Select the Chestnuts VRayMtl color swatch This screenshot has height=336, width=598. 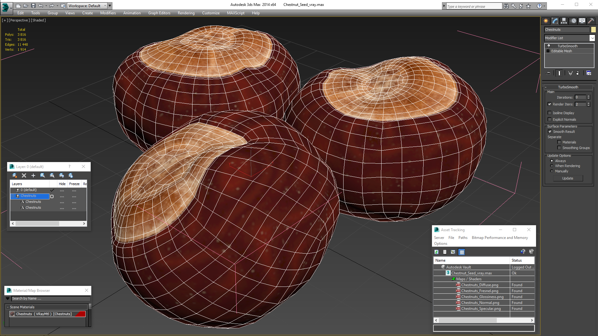pyautogui.click(x=80, y=314)
